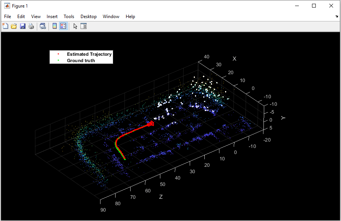Click the MATLAB logo in the title bar
Image resolution: width=341 pixels, height=221 pixels.
pos(7,6)
